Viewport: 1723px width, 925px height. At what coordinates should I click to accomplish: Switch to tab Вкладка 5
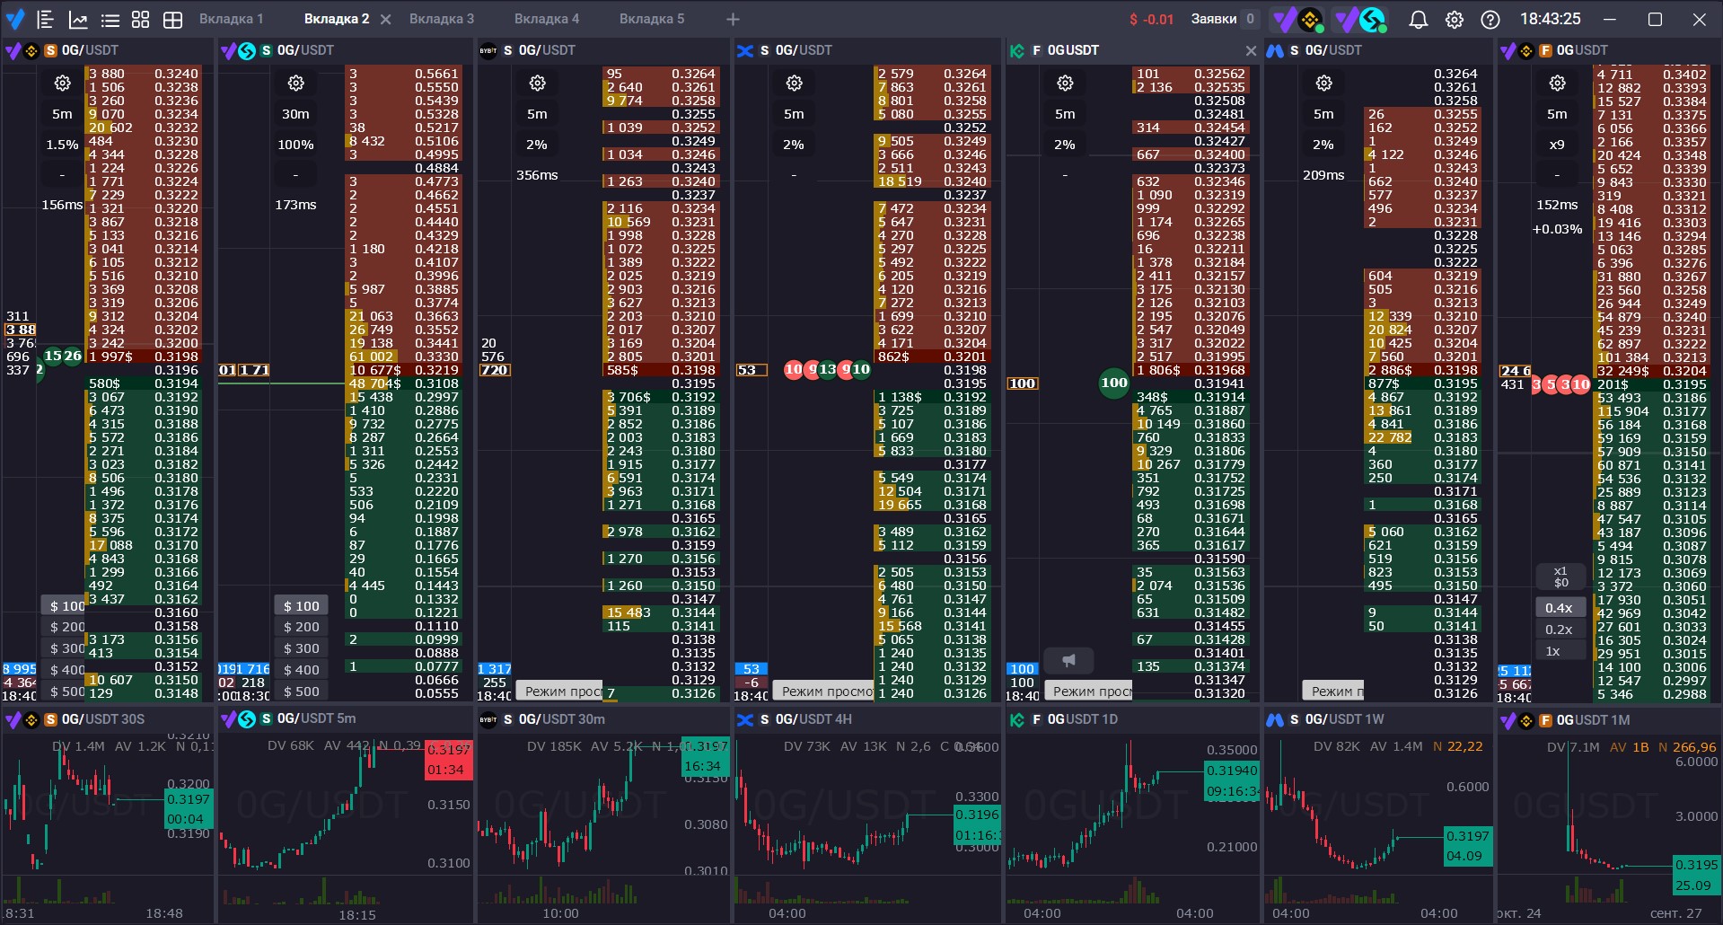(x=651, y=19)
